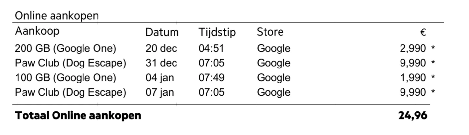Click the 'Online aankopen' section heading
This screenshot has height=135, width=469.
pyautogui.click(x=56, y=15)
